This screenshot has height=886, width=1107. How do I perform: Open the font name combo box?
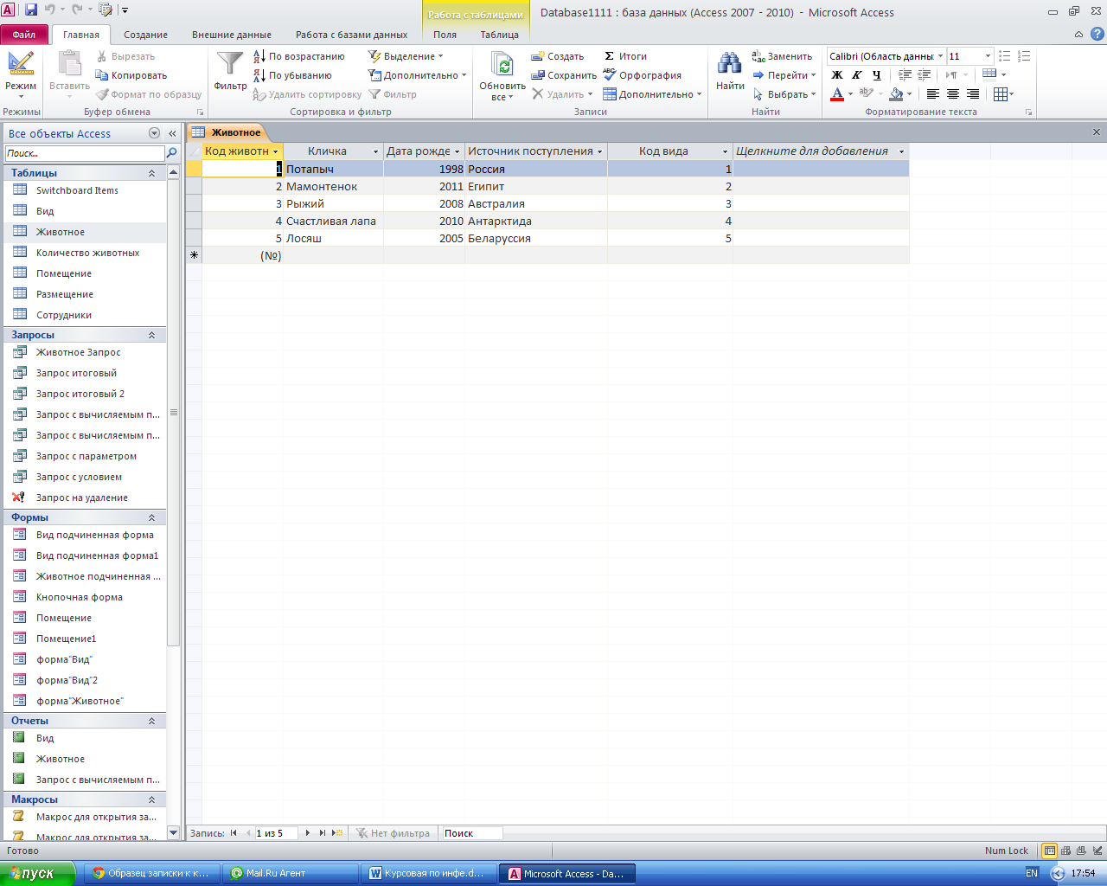point(886,56)
